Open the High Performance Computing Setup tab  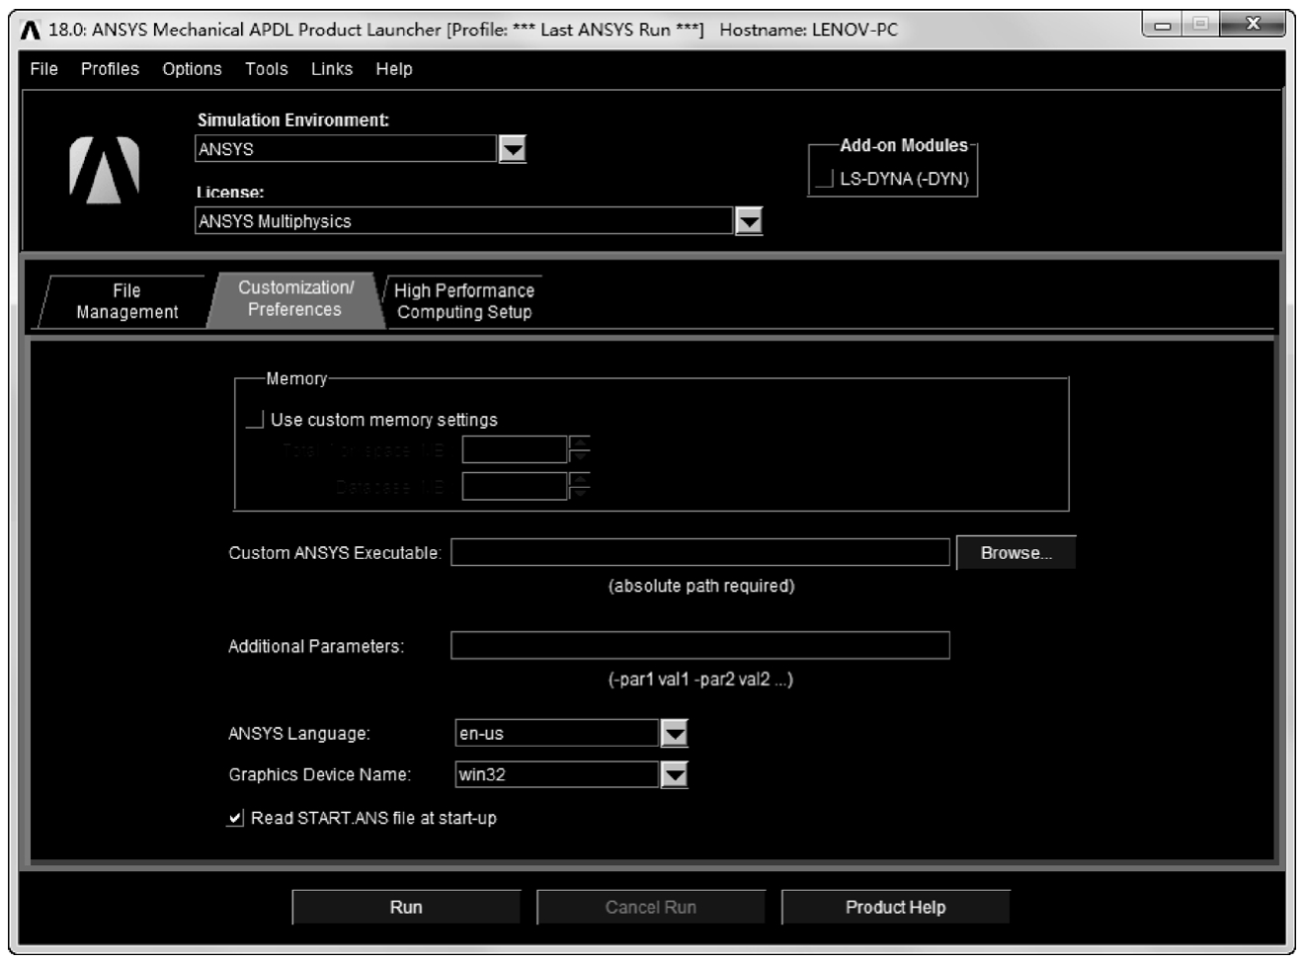(463, 301)
